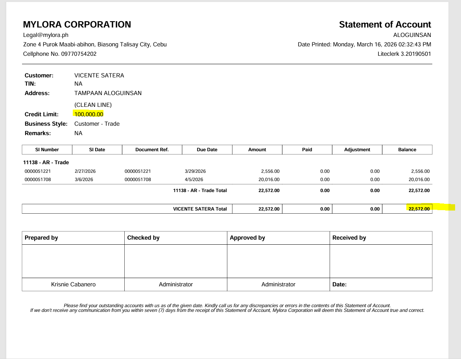This screenshot has height=359, width=461.
Task: Click the Balance column header
Action: 407,150
